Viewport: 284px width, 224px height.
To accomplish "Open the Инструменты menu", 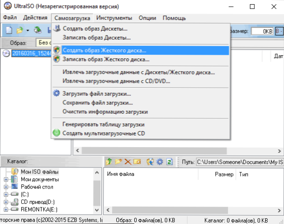I will (114, 18).
